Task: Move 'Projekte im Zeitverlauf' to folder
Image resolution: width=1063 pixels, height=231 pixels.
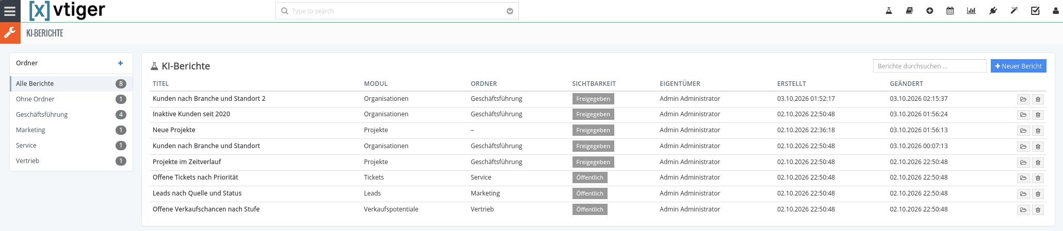Action: pos(1023,163)
